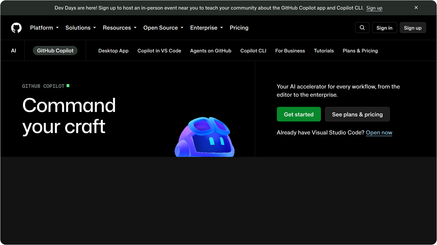
Task: Dismiss the Dev Days banner with X
Action: point(416,7)
